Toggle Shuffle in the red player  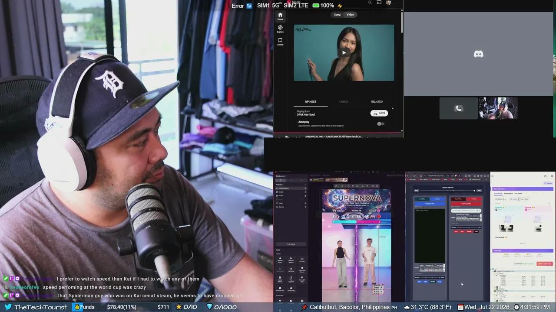click(x=469, y=231)
